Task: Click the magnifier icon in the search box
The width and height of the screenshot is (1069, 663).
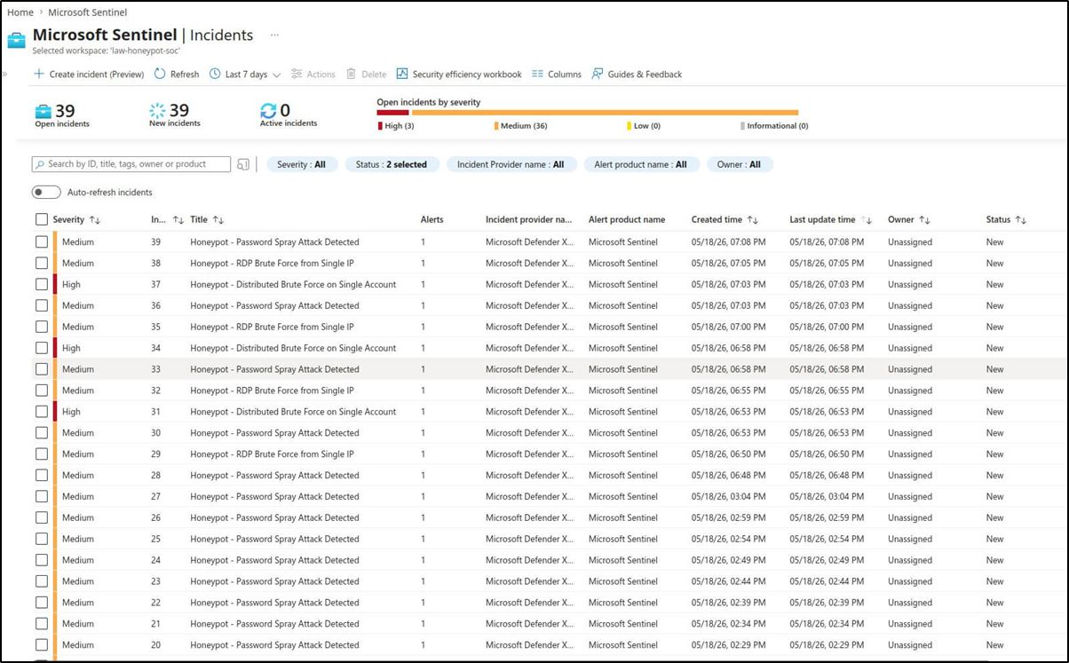Action: click(40, 164)
